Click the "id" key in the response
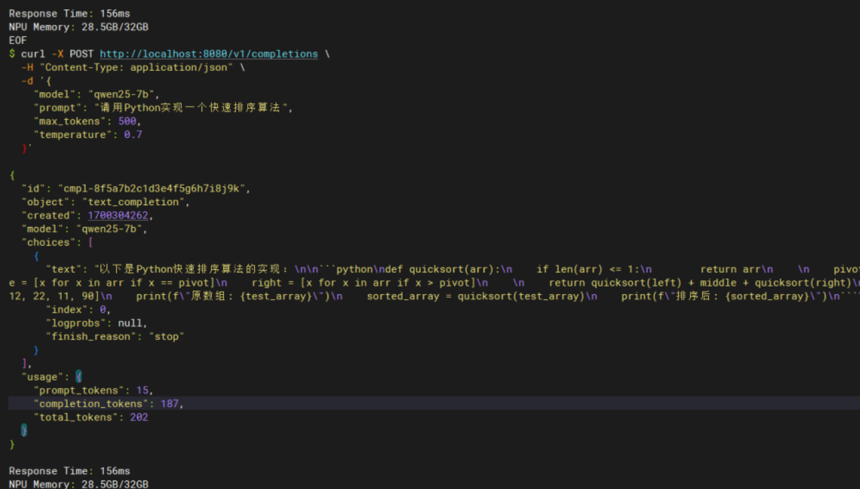Image resolution: width=860 pixels, height=489 pixels. (x=33, y=188)
